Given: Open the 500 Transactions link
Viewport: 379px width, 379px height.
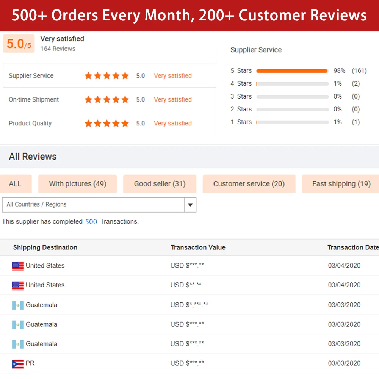Looking at the screenshot, I should 91,222.
